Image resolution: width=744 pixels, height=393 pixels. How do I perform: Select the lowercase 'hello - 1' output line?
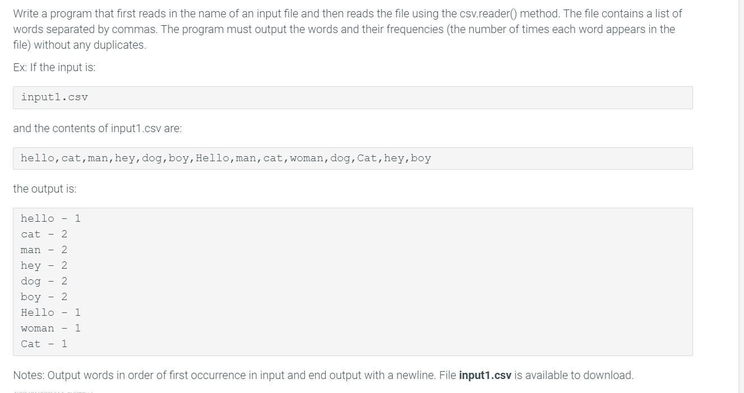point(50,218)
